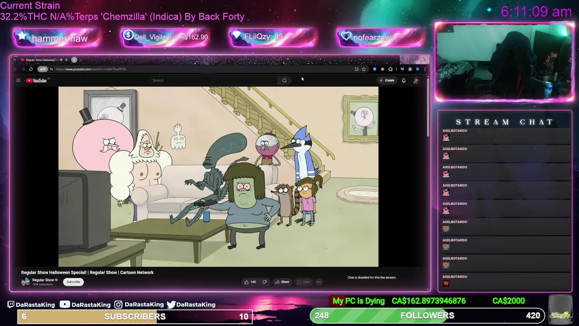The height and width of the screenshot is (326, 579).
Task: Click the Ocil_Vigilant CA$162.90 donation label
Action: (x=171, y=37)
